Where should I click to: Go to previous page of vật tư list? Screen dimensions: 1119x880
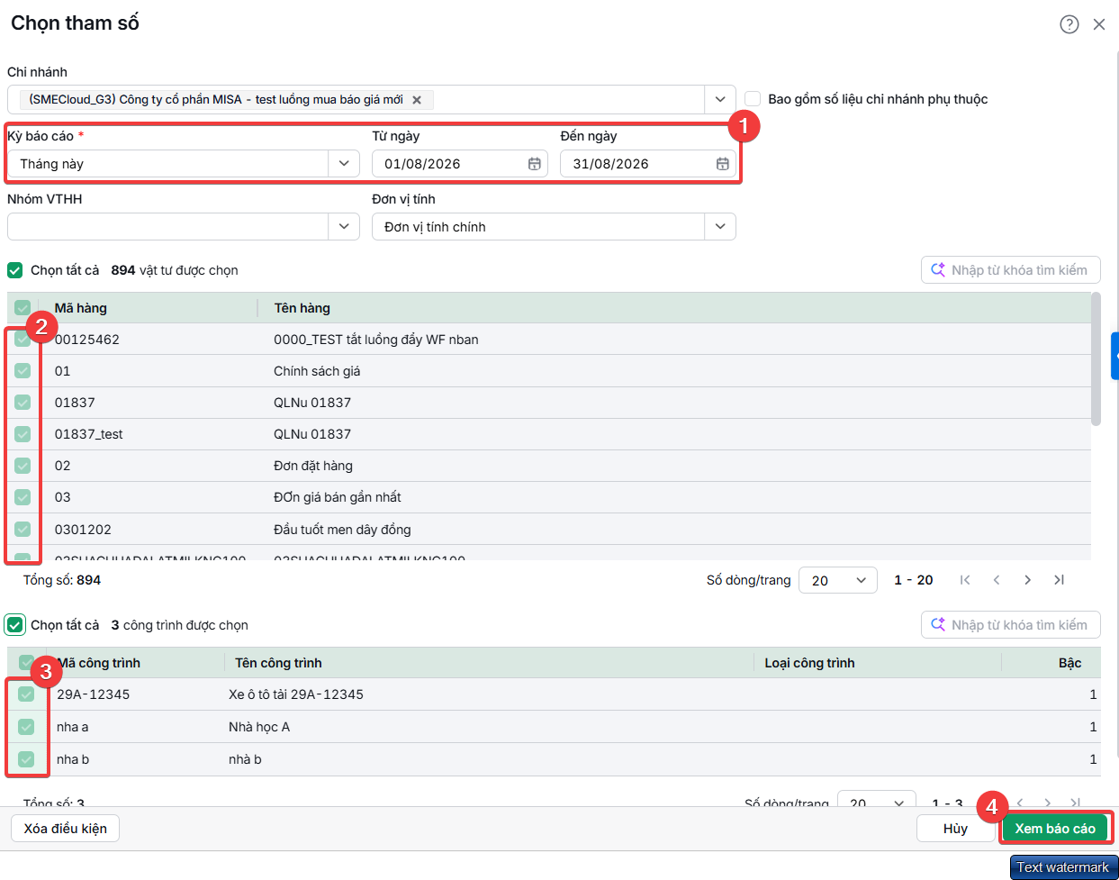(x=997, y=580)
